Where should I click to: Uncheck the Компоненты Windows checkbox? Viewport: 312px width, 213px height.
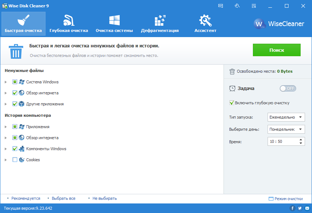[x=15, y=149]
